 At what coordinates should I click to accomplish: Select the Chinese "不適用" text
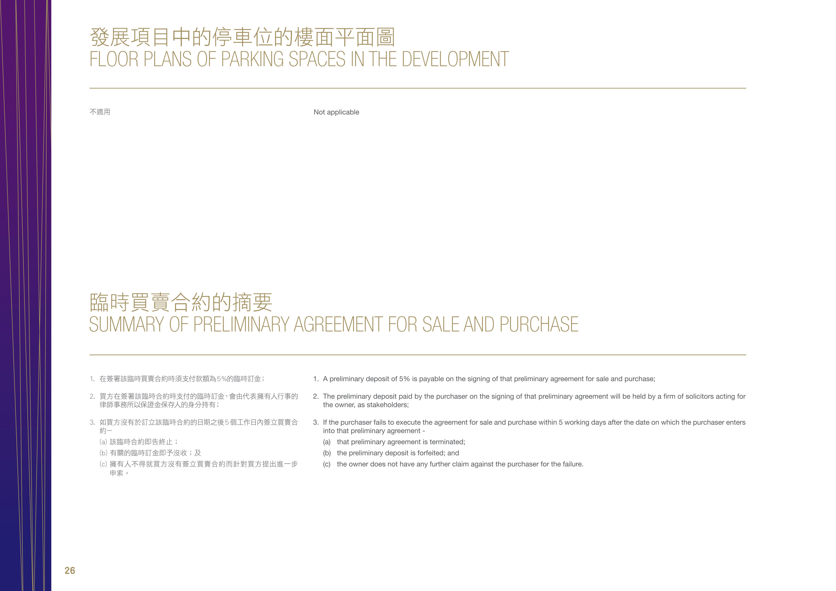(x=100, y=112)
